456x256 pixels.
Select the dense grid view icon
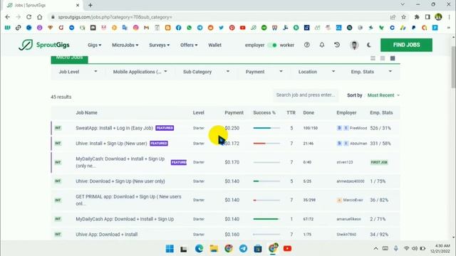point(393,58)
